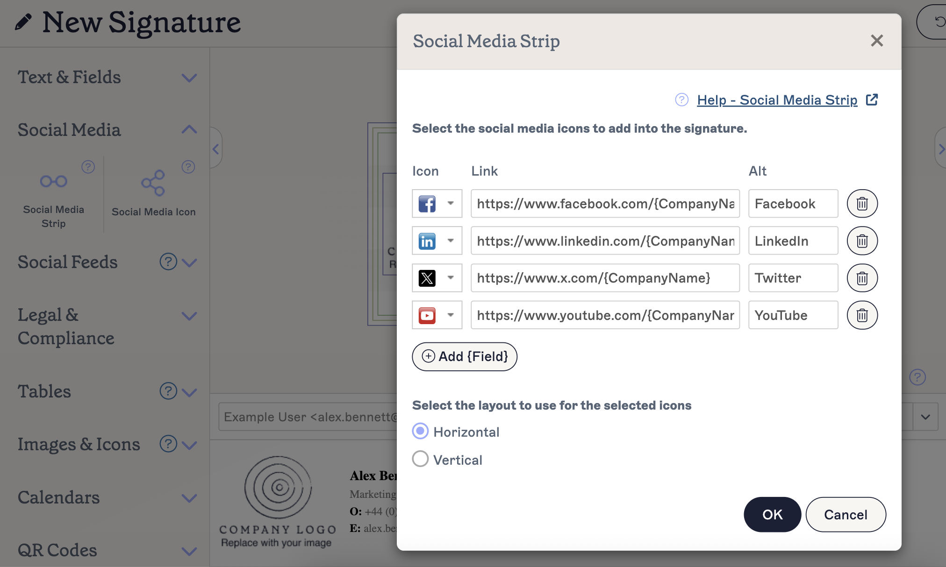This screenshot has width=946, height=567.
Task: Expand the Text & Fields section
Action: (x=189, y=78)
